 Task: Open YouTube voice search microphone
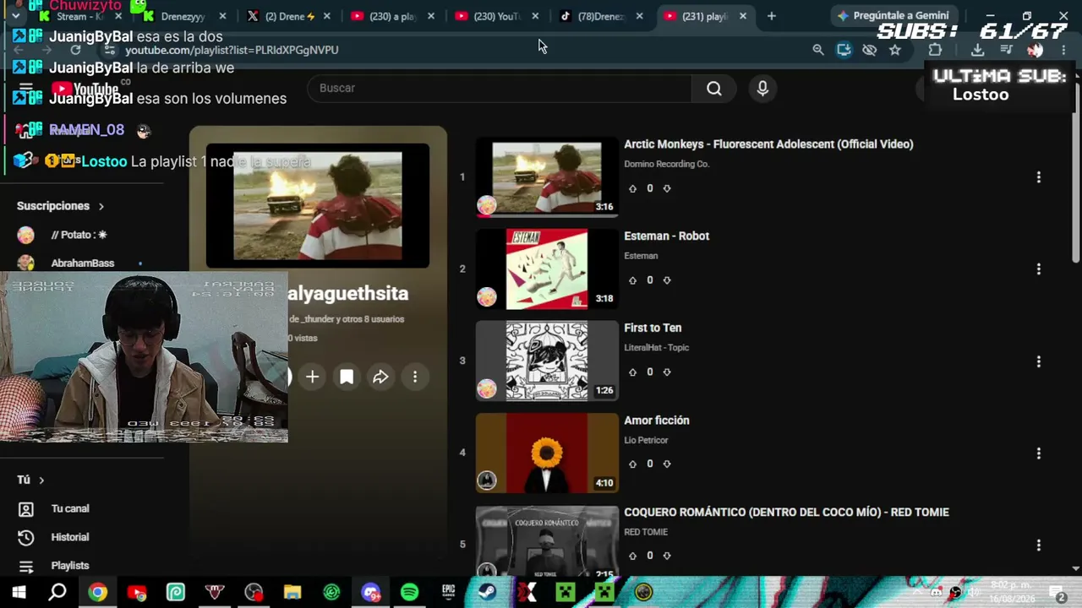click(762, 88)
